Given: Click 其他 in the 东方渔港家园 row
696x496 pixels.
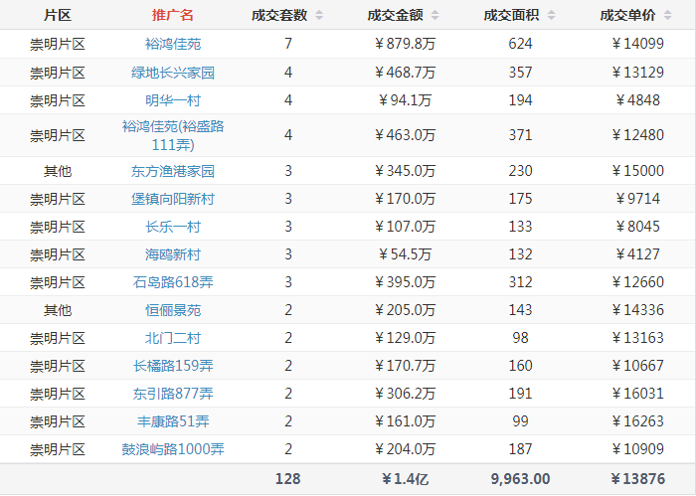Looking at the screenshot, I should pos(58,171).
